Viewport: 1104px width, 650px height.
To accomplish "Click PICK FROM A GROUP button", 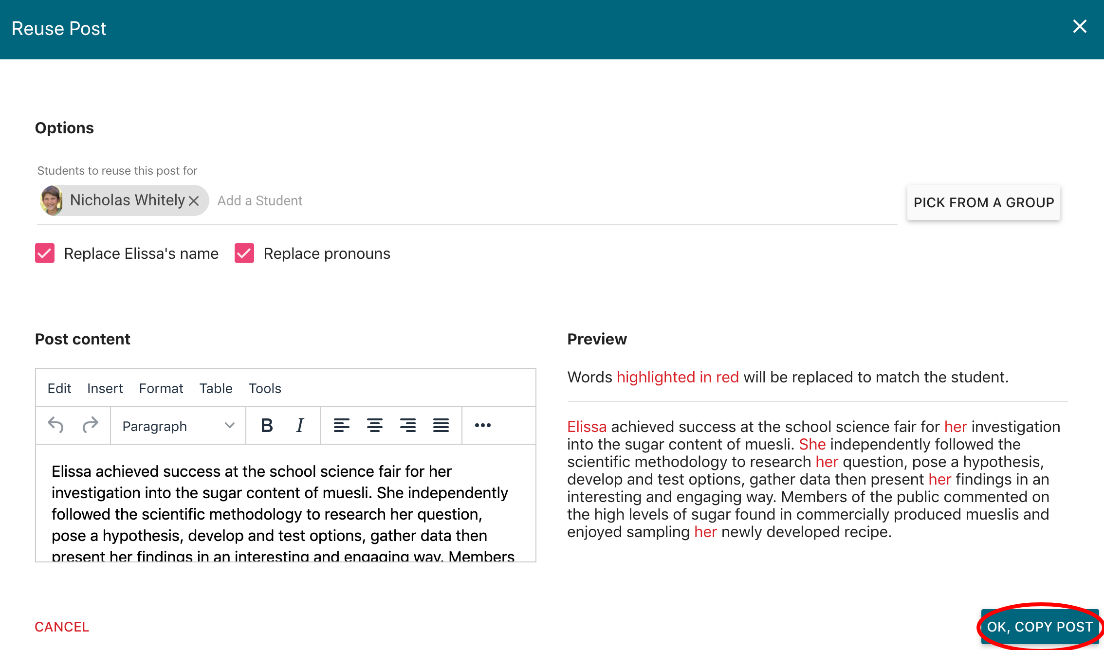I will [983, 202].
